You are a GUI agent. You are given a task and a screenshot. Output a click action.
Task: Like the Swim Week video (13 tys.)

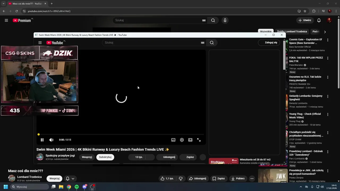click(x=137, y=157)
